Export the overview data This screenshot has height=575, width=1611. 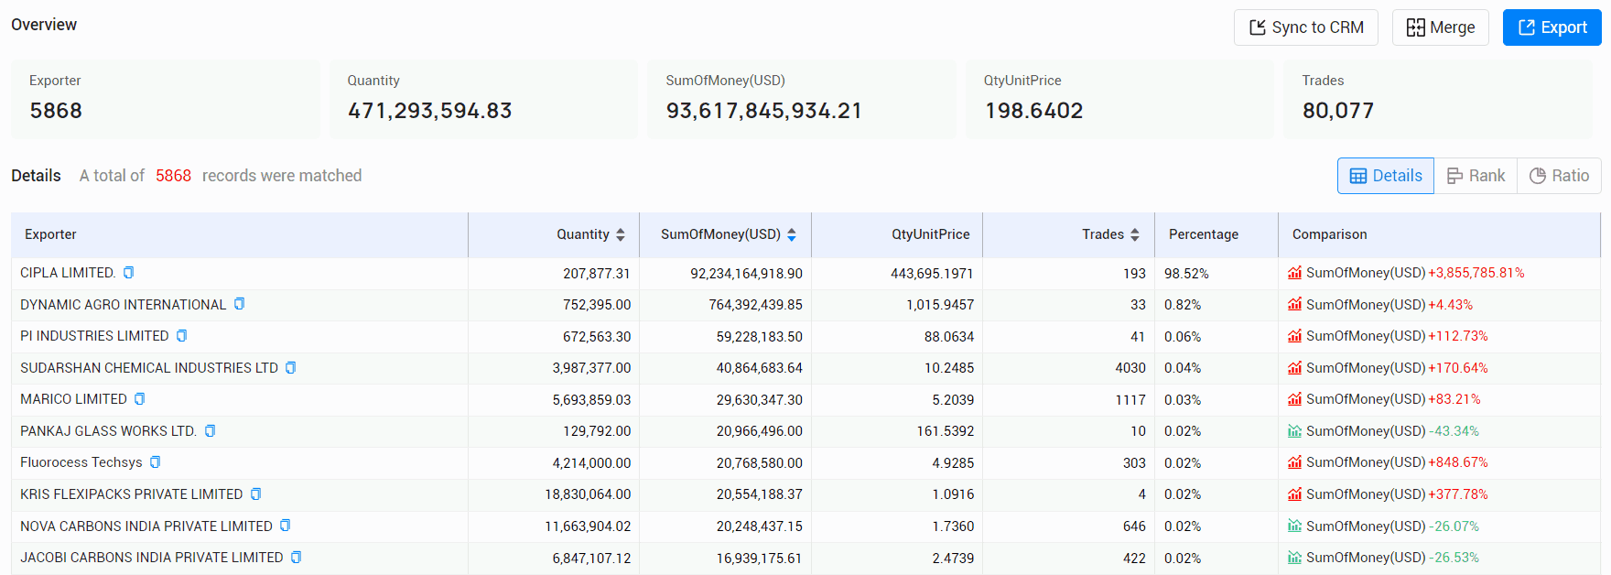[x=1552, y=27]
